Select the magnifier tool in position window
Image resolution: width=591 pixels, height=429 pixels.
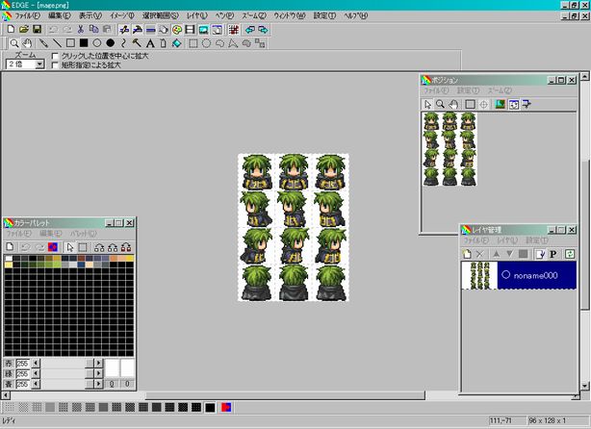point(440,104)
